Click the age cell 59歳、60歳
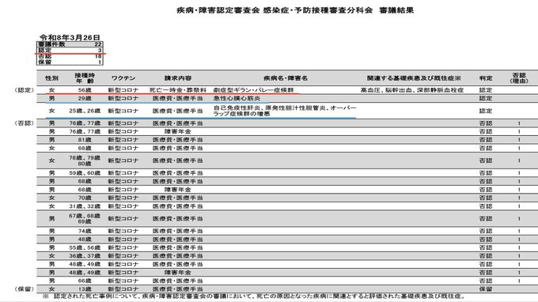Image resolution: width=538 pixels, height=302 pixels. (85, 173)
